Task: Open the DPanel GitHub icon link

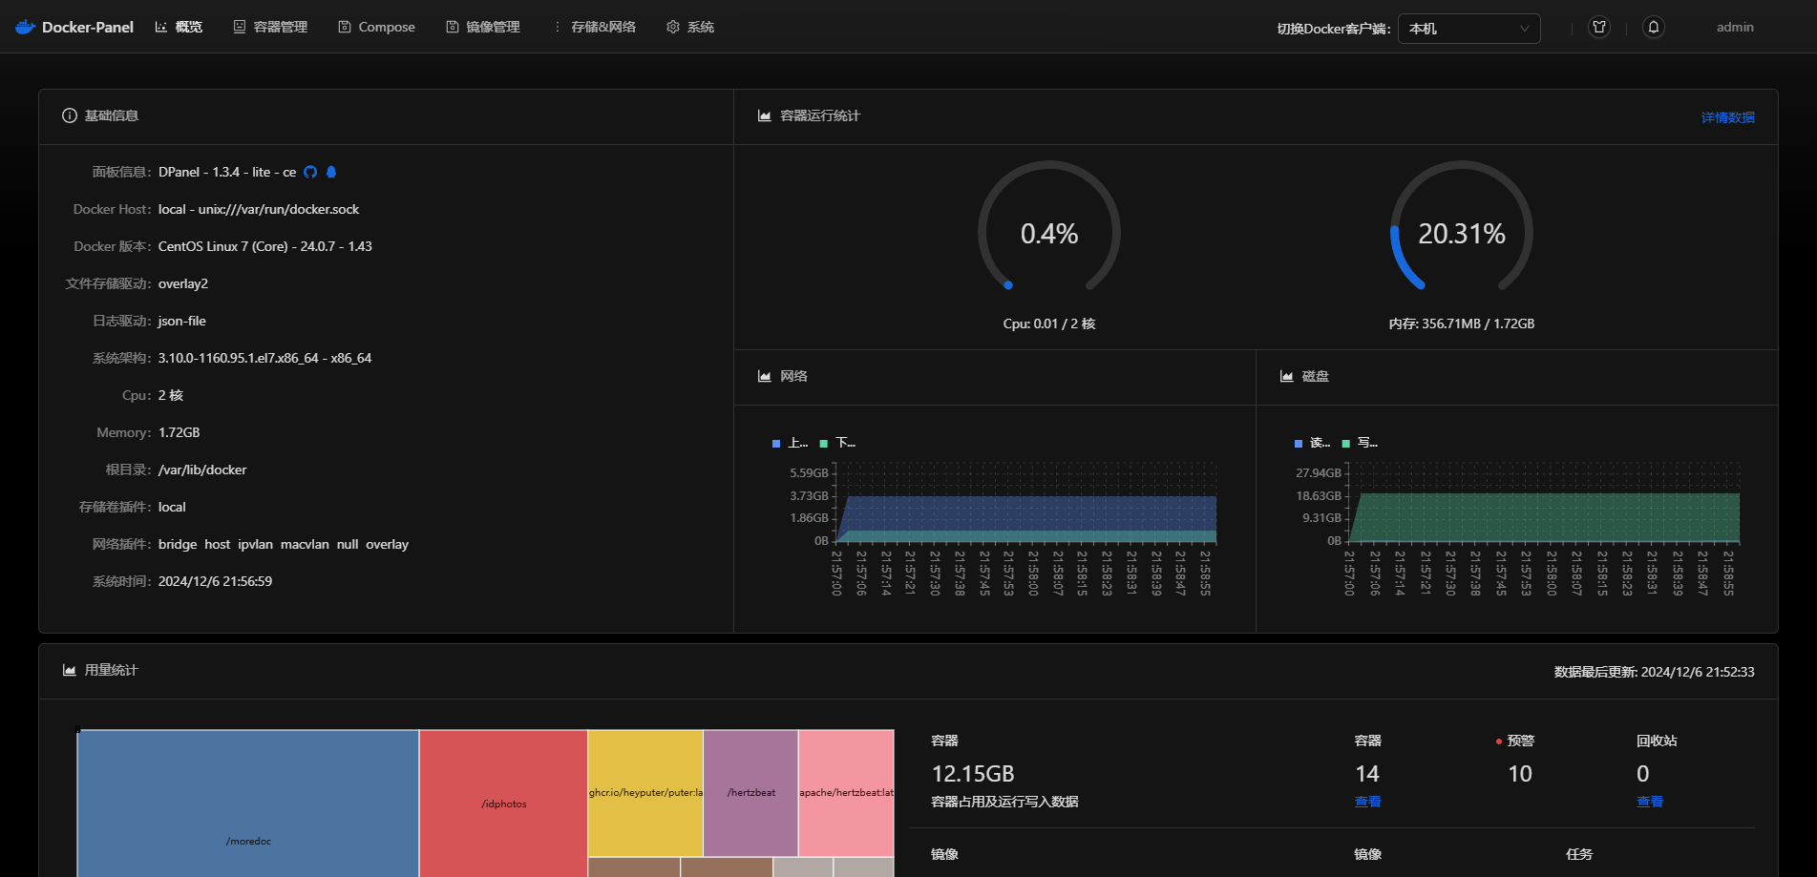Action: tap(310, 172)
